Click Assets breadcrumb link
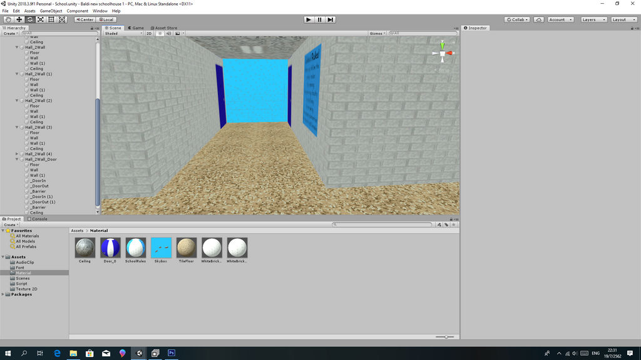 [x=77, y=231]
